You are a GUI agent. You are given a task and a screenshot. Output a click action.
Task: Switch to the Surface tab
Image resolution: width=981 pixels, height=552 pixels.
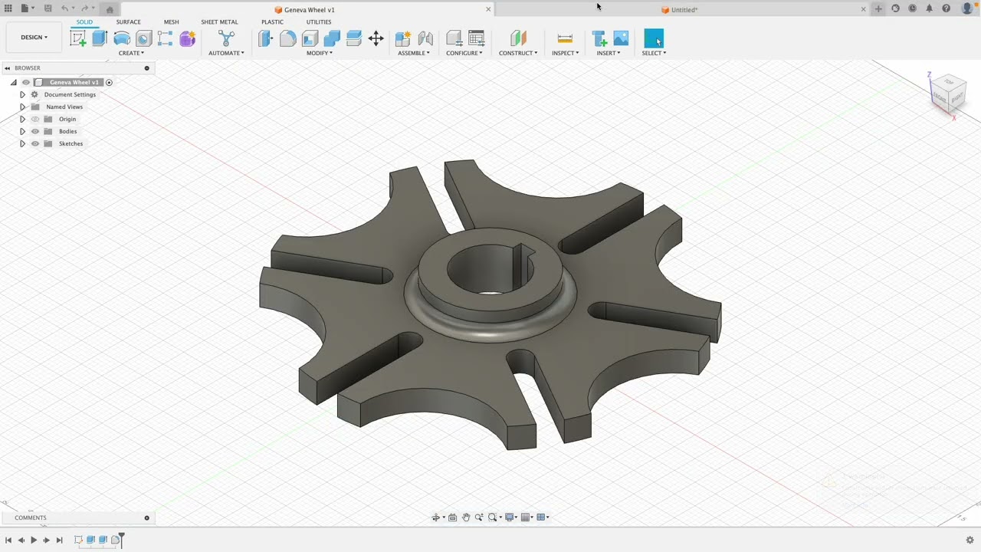(129, 21)
